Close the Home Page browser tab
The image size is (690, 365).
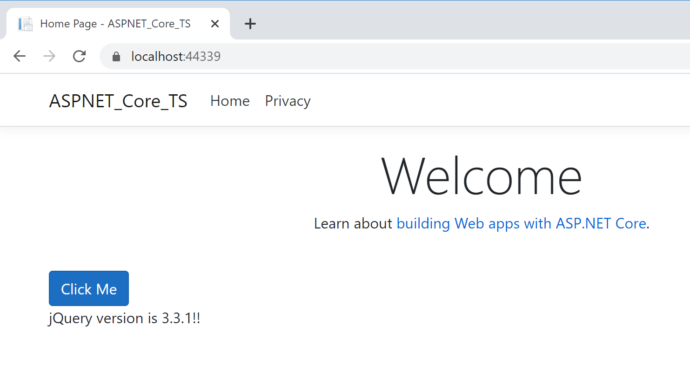[214, 23]
